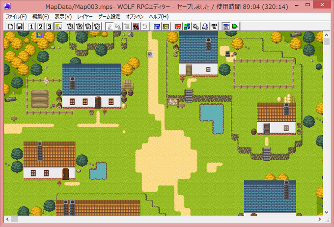Open the User database icon
Viewport: 334px width, 227px height.
157,27
